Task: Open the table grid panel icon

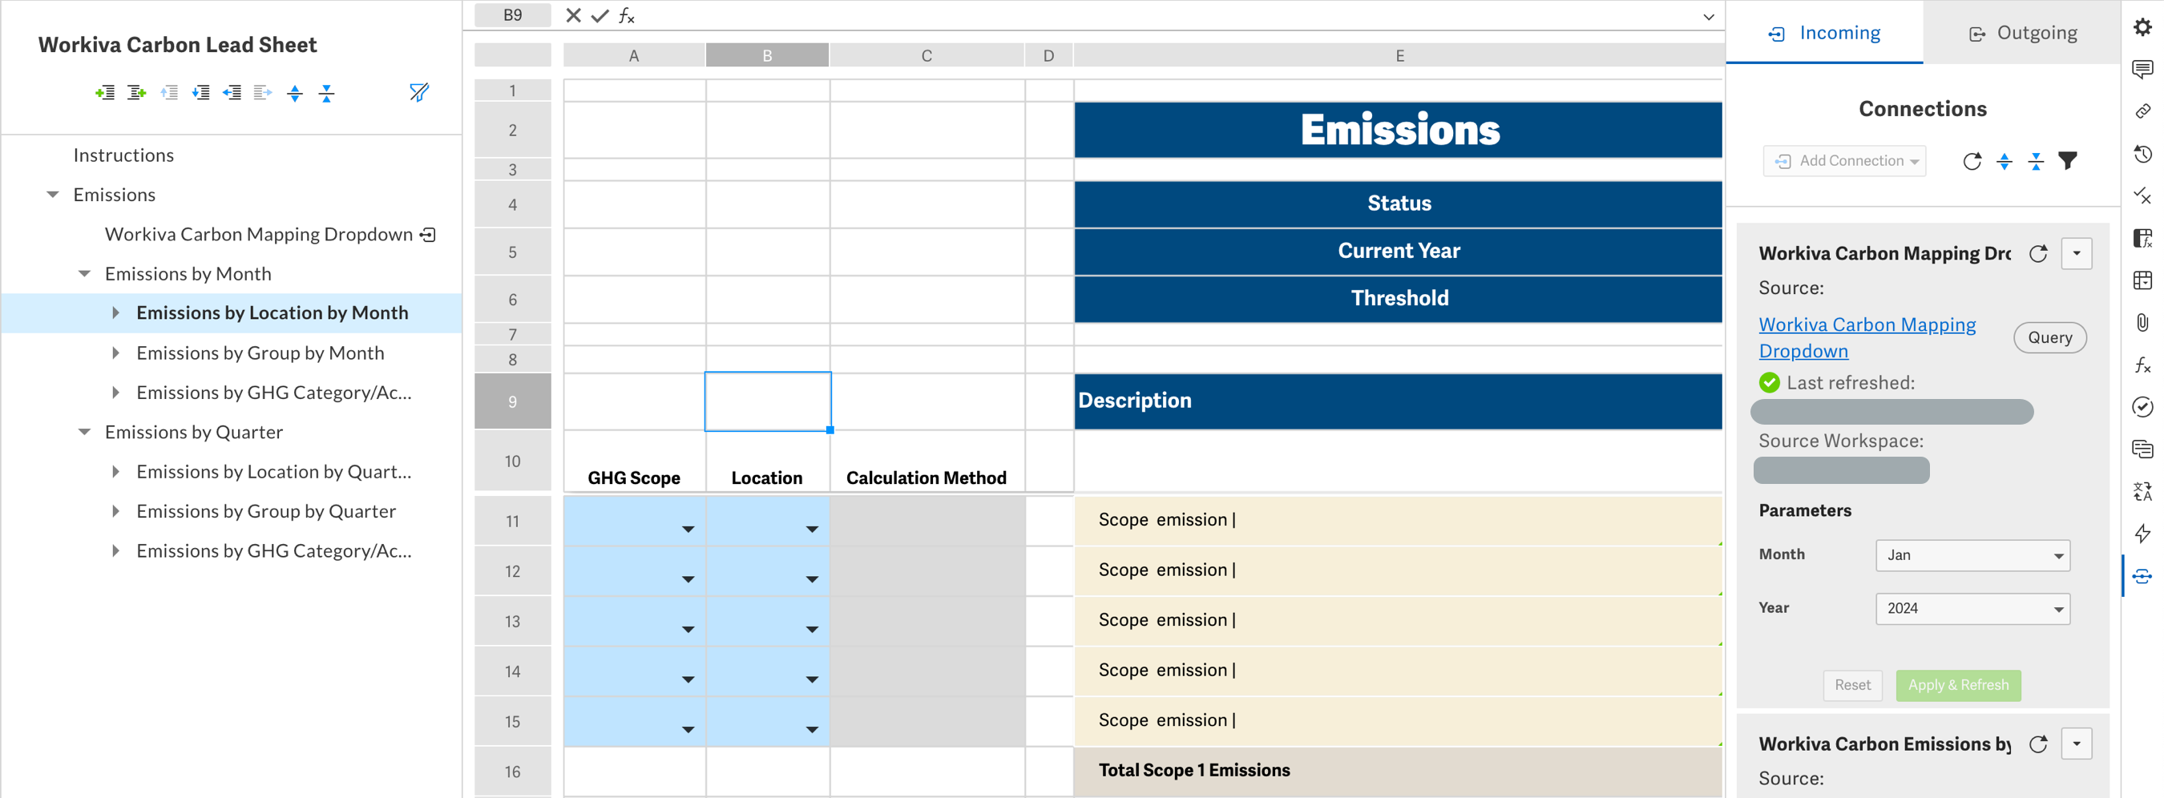Action: coord(2143,280)
